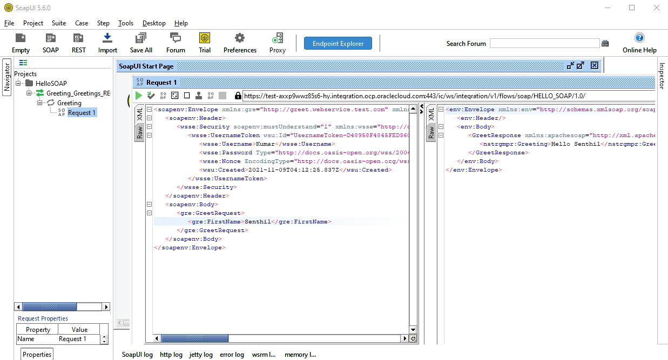
Task: Click the grey cancel request square
Action: tap(222, 96)
